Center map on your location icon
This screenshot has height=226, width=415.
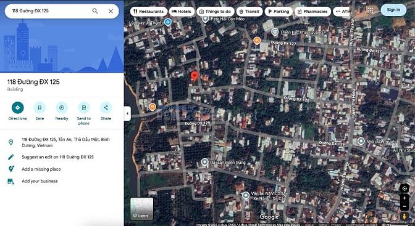[x=405, y=188]
